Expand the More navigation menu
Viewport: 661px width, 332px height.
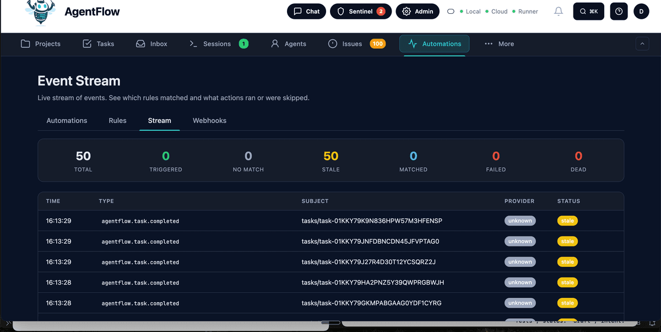pos(499,44)
